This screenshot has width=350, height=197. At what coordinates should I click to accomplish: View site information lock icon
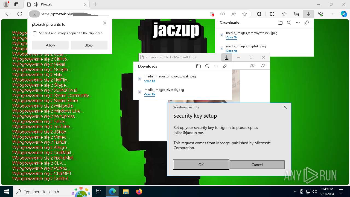point(34,14)
